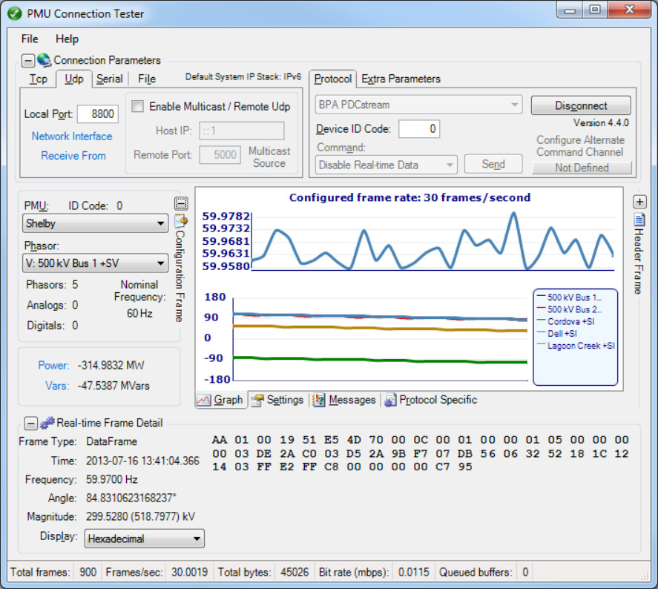Enable Multicast / Remote Udp checkbox

(138, 106)
